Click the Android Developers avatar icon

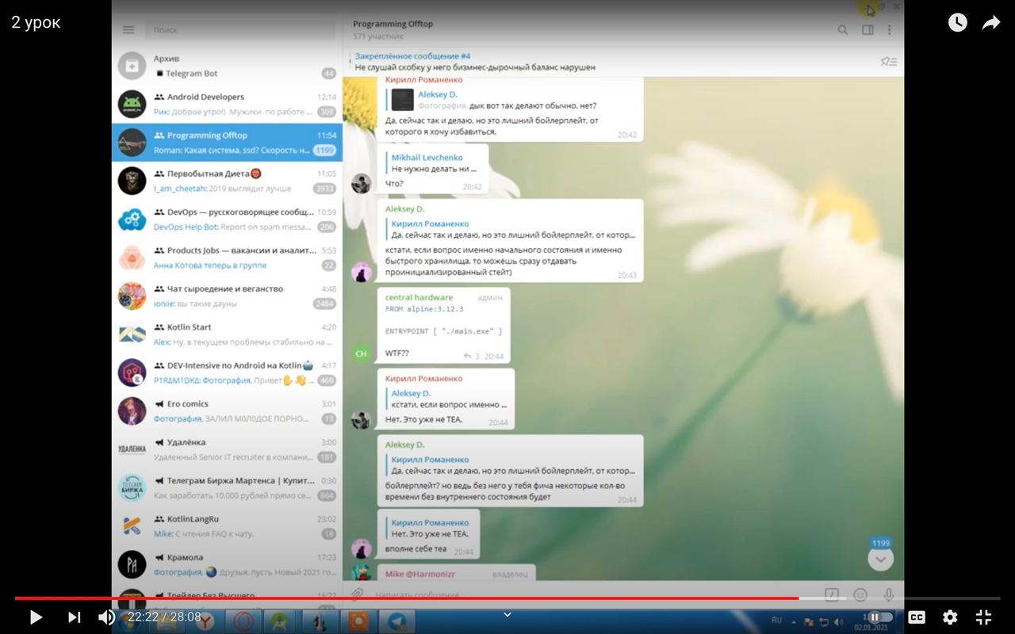132,105
